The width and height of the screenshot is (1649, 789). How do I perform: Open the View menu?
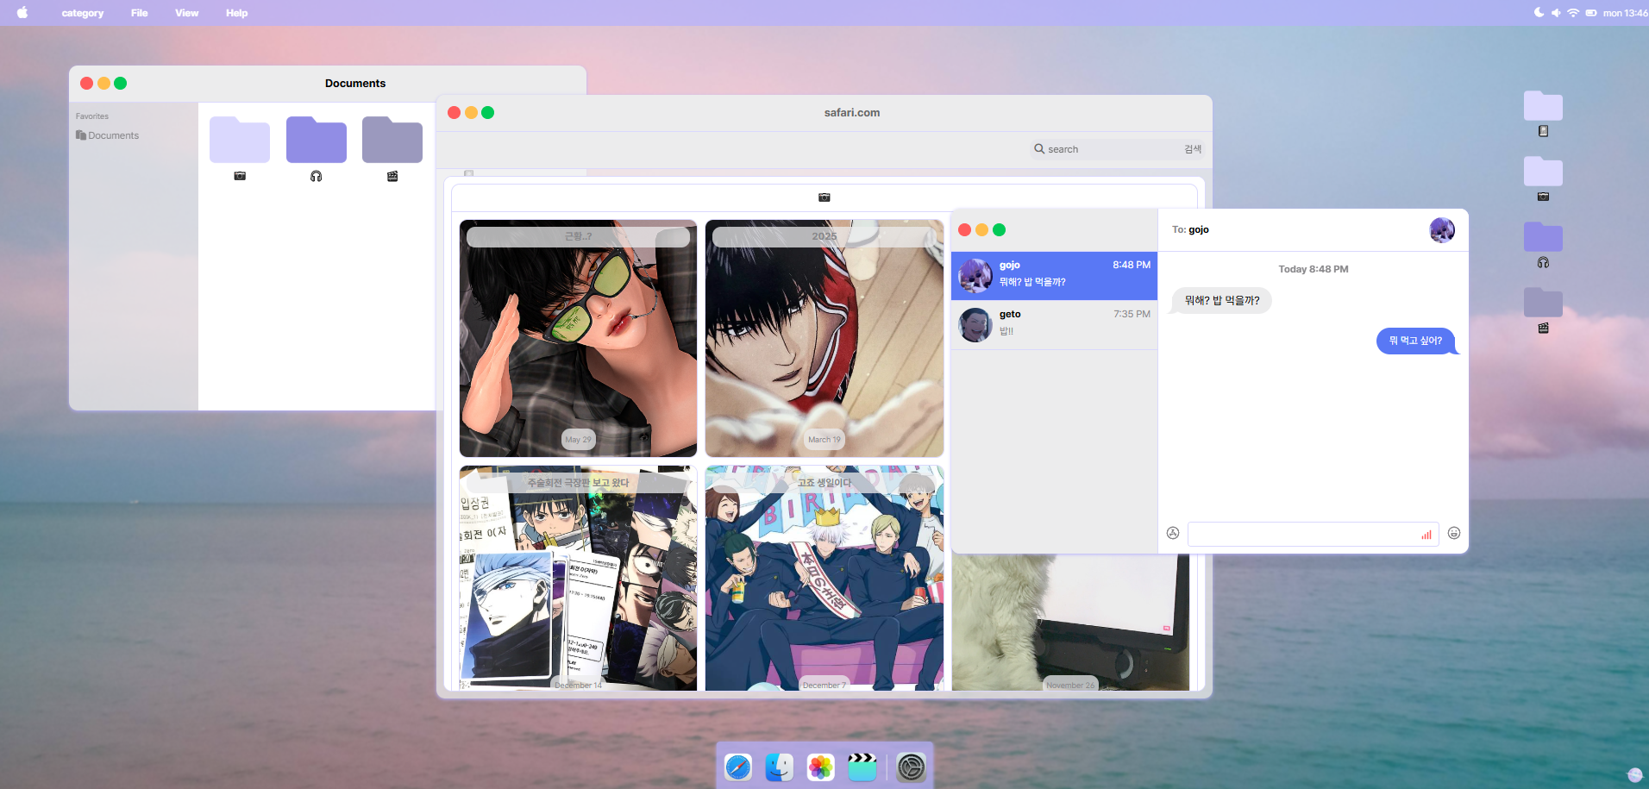[187, 13]
